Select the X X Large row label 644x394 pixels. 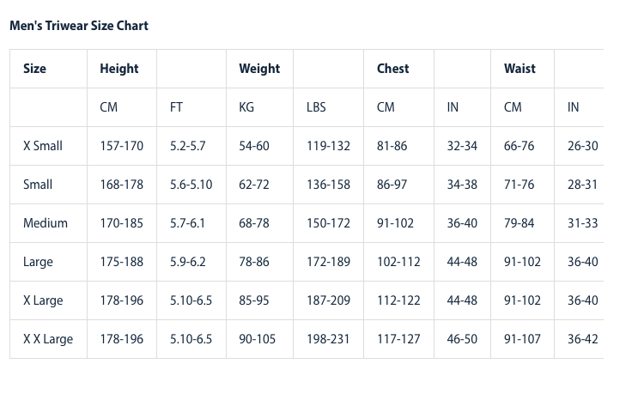pyautogui.click(x=48, y=339)
